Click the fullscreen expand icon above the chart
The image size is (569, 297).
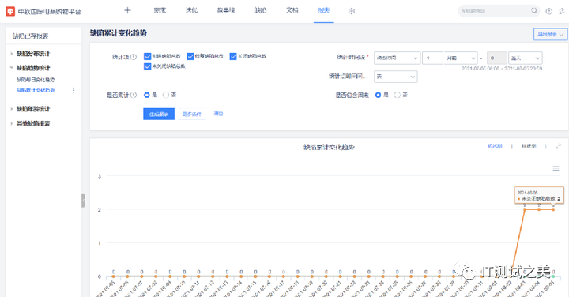point(558,146)
